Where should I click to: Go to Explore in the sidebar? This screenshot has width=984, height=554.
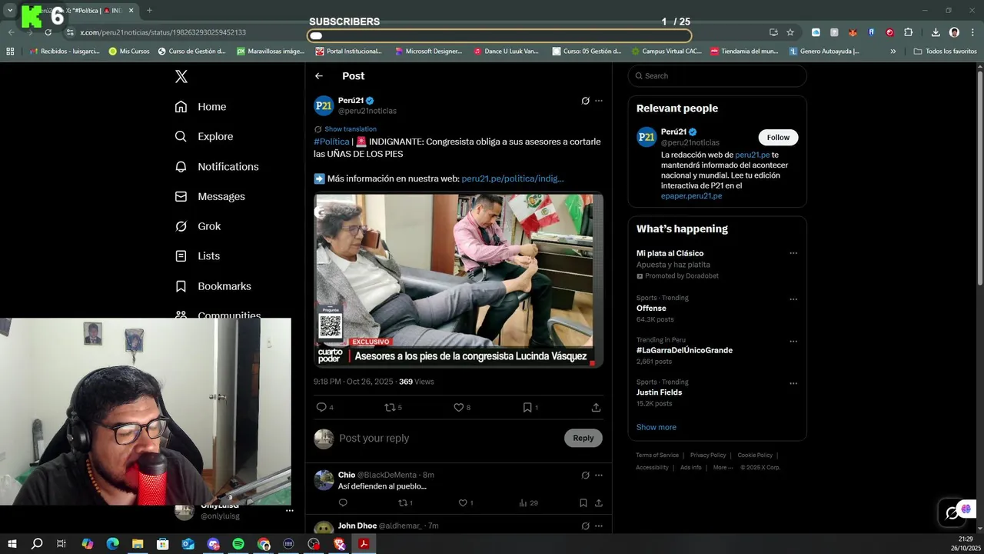point(204,136)
